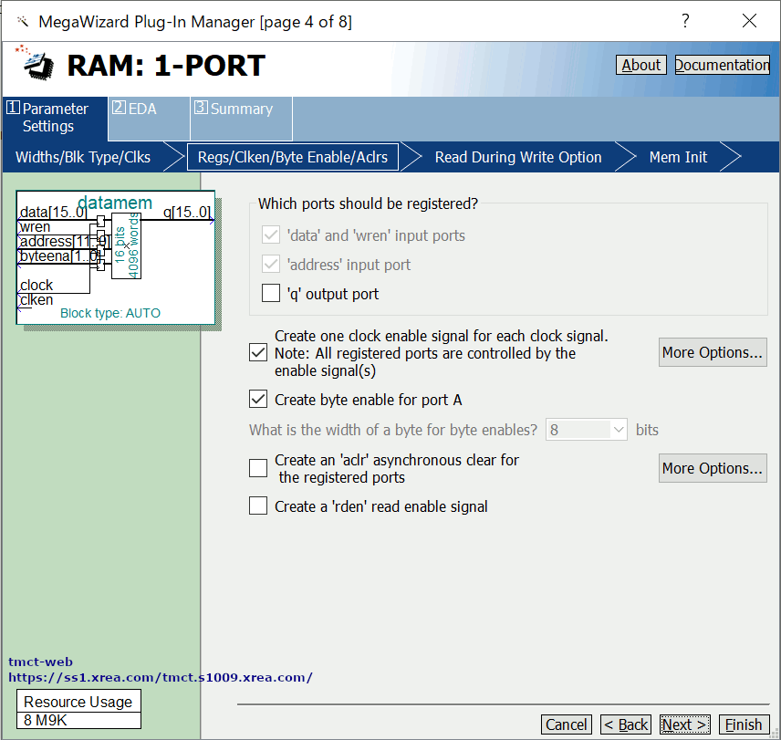Uncheck Create byte enable for port A

[x=258, y=399]
